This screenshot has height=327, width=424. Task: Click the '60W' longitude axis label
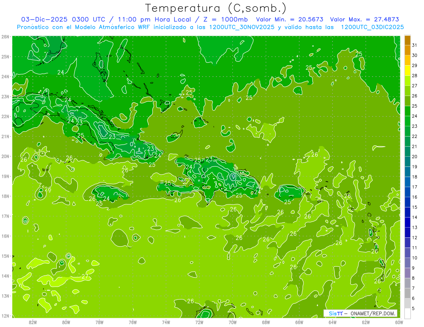399,322
